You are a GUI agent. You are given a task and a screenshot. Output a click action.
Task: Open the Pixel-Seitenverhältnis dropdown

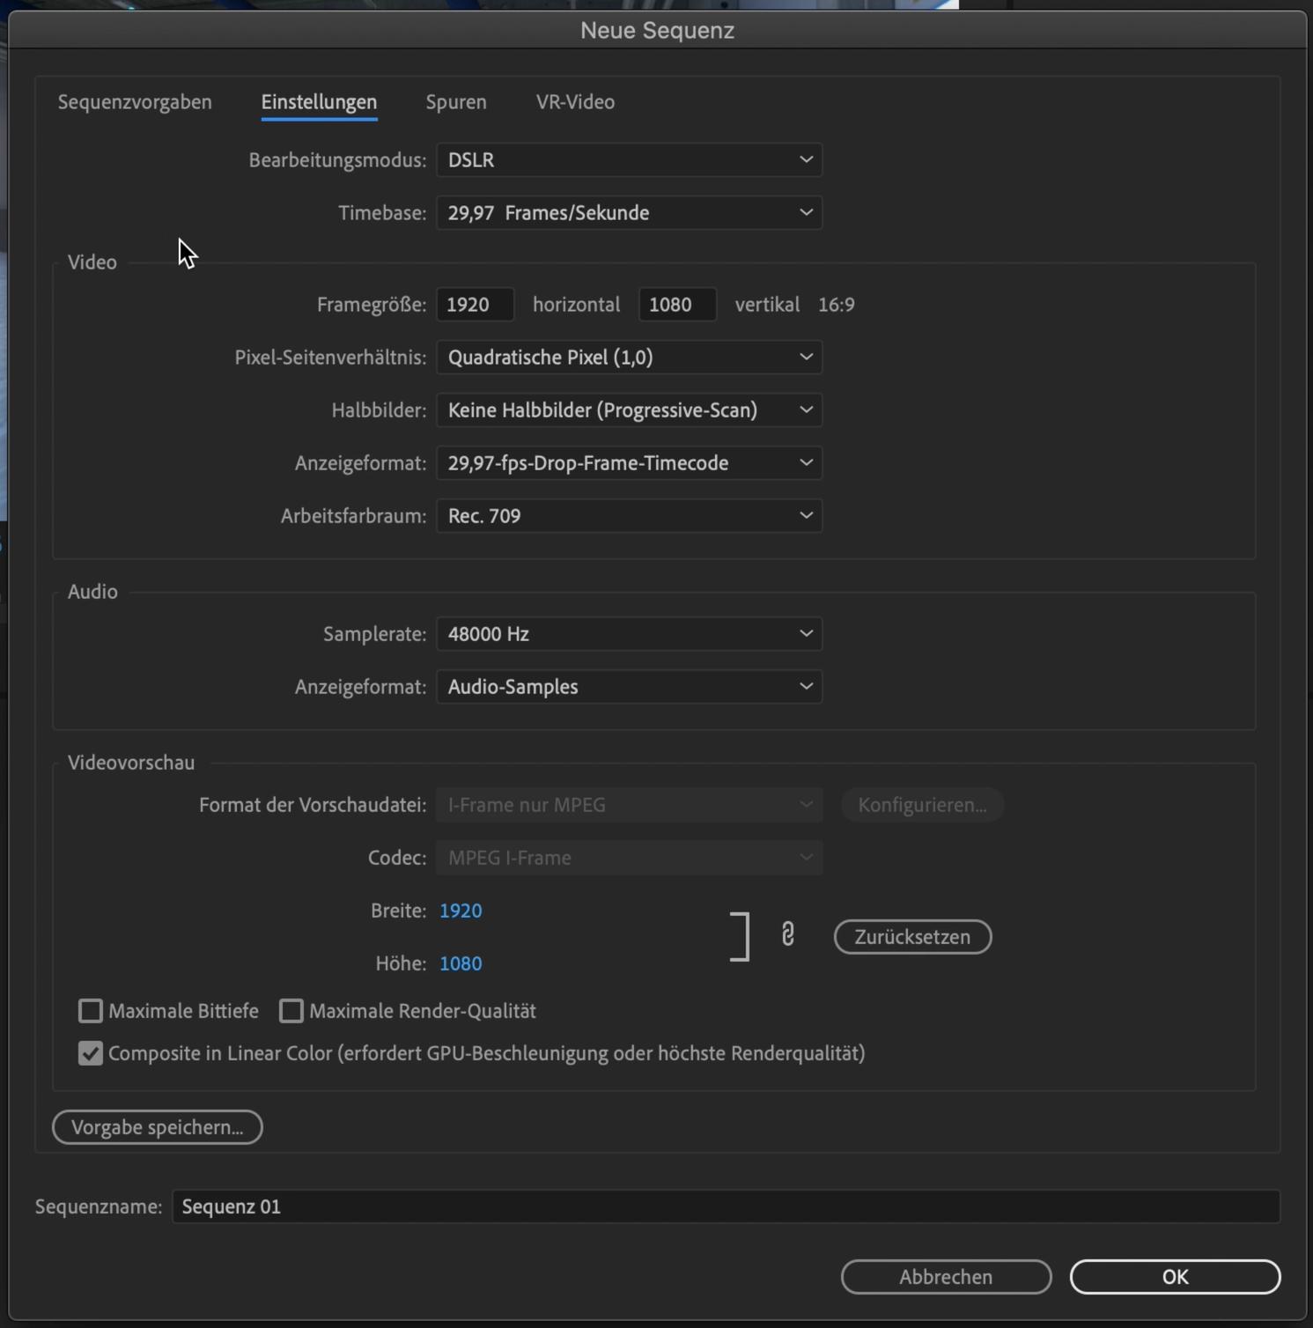coord(629,358)
